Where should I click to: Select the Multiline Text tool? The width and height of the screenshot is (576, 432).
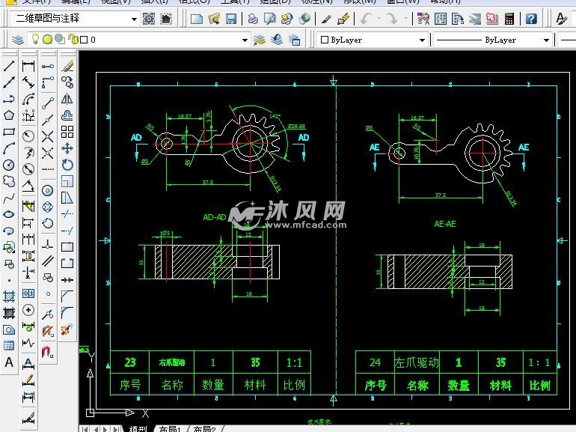9,362
